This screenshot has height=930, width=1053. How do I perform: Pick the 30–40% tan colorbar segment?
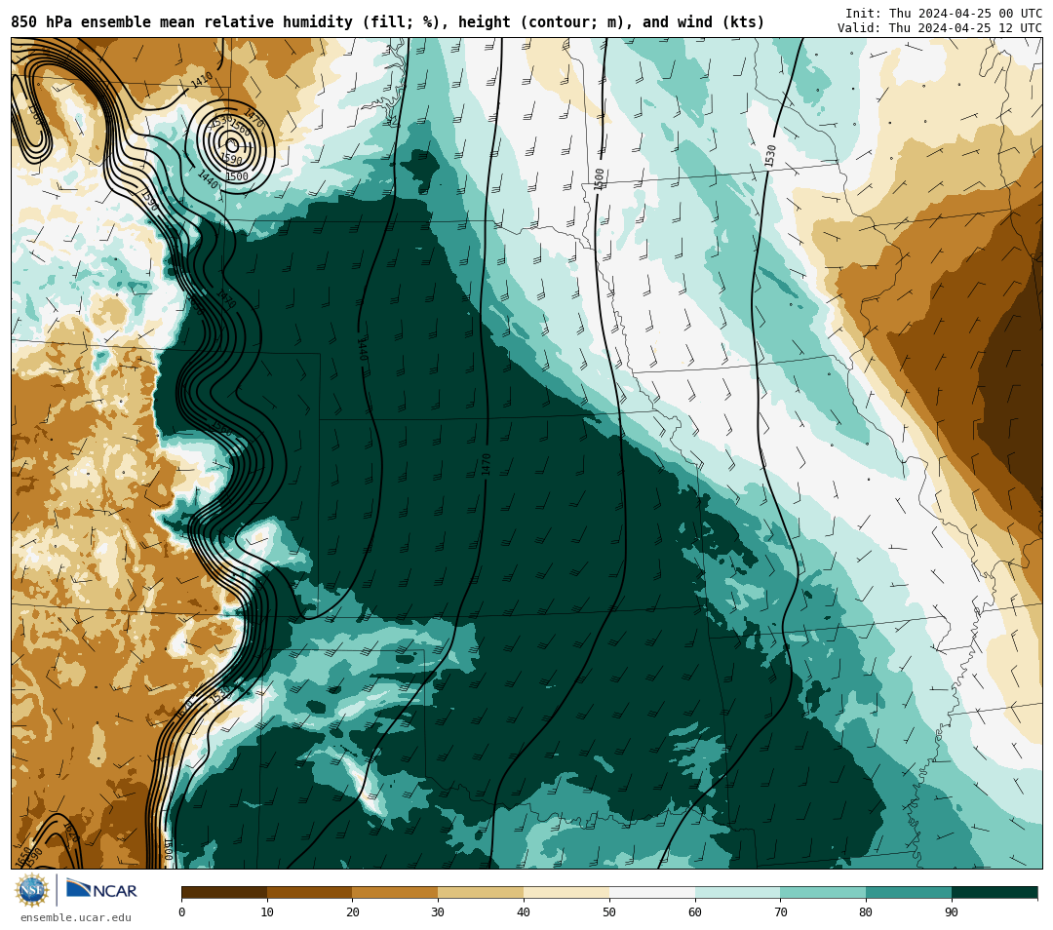tap(481, 893)
